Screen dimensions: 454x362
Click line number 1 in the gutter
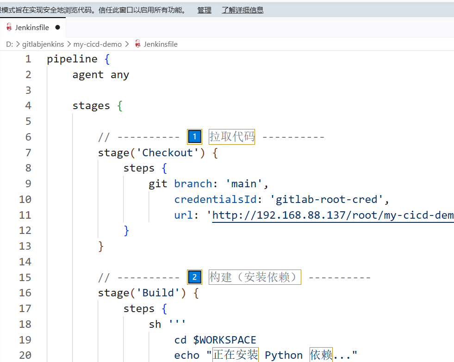[x=28, y=59]
